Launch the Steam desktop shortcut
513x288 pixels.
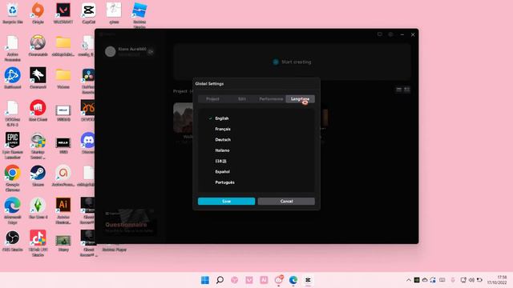click(38, 176)
